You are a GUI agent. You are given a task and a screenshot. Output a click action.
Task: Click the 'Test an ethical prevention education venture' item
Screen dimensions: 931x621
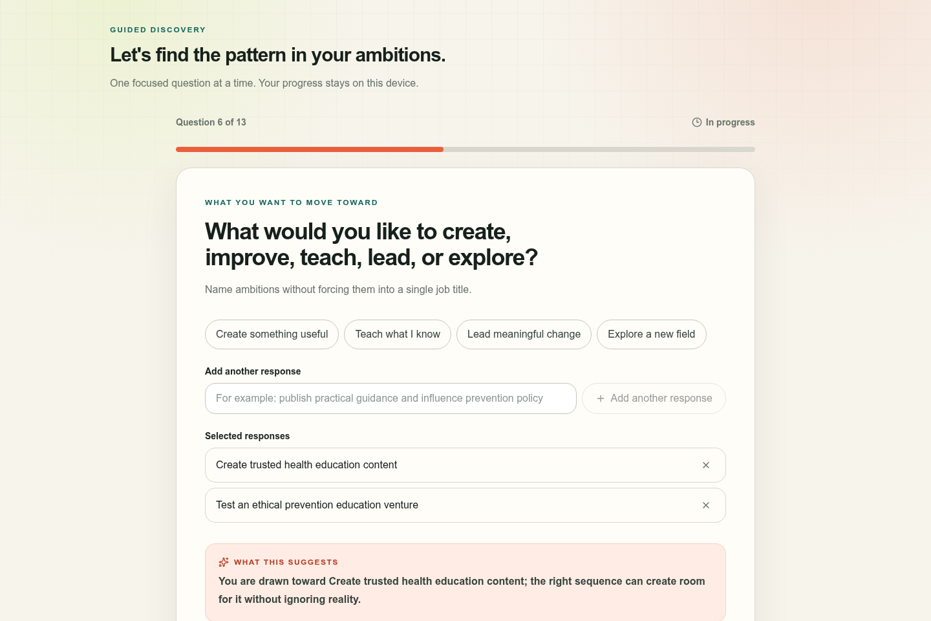465,505
